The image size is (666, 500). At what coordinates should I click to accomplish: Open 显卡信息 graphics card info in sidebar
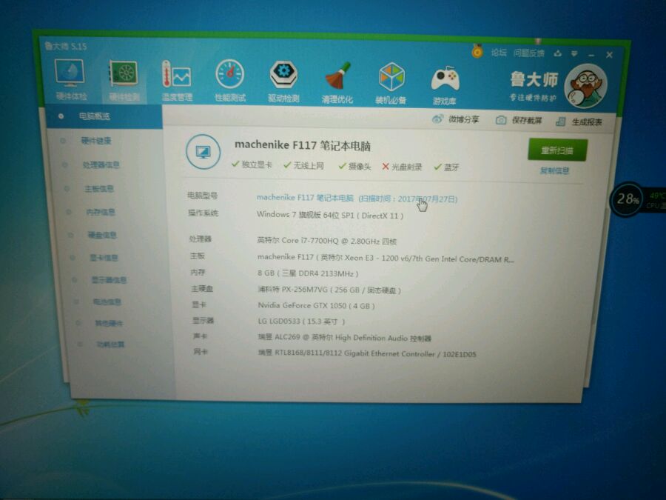[104, 257]
